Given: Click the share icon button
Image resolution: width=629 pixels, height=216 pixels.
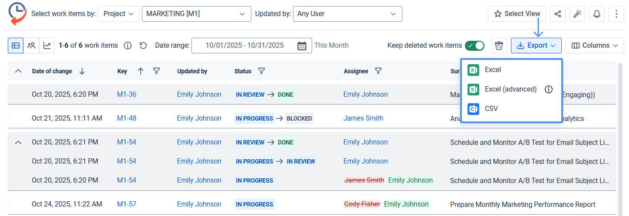Looking at the screenshot, I should 557,14.
